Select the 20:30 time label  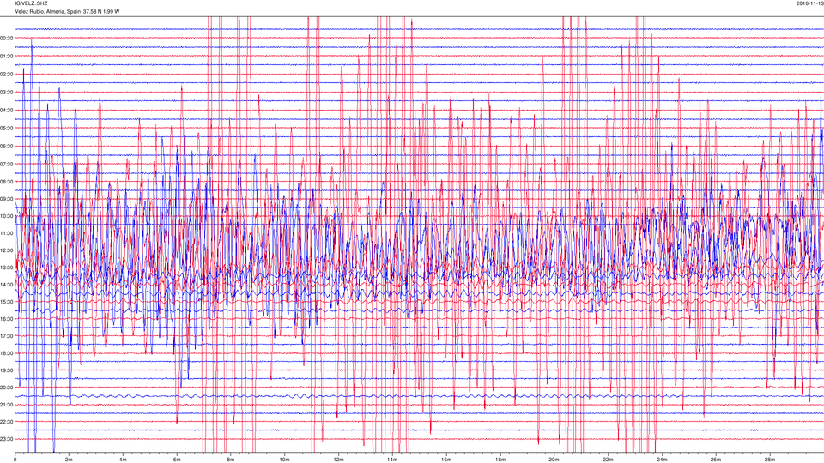pyautogui.click(x=6, y=388)
